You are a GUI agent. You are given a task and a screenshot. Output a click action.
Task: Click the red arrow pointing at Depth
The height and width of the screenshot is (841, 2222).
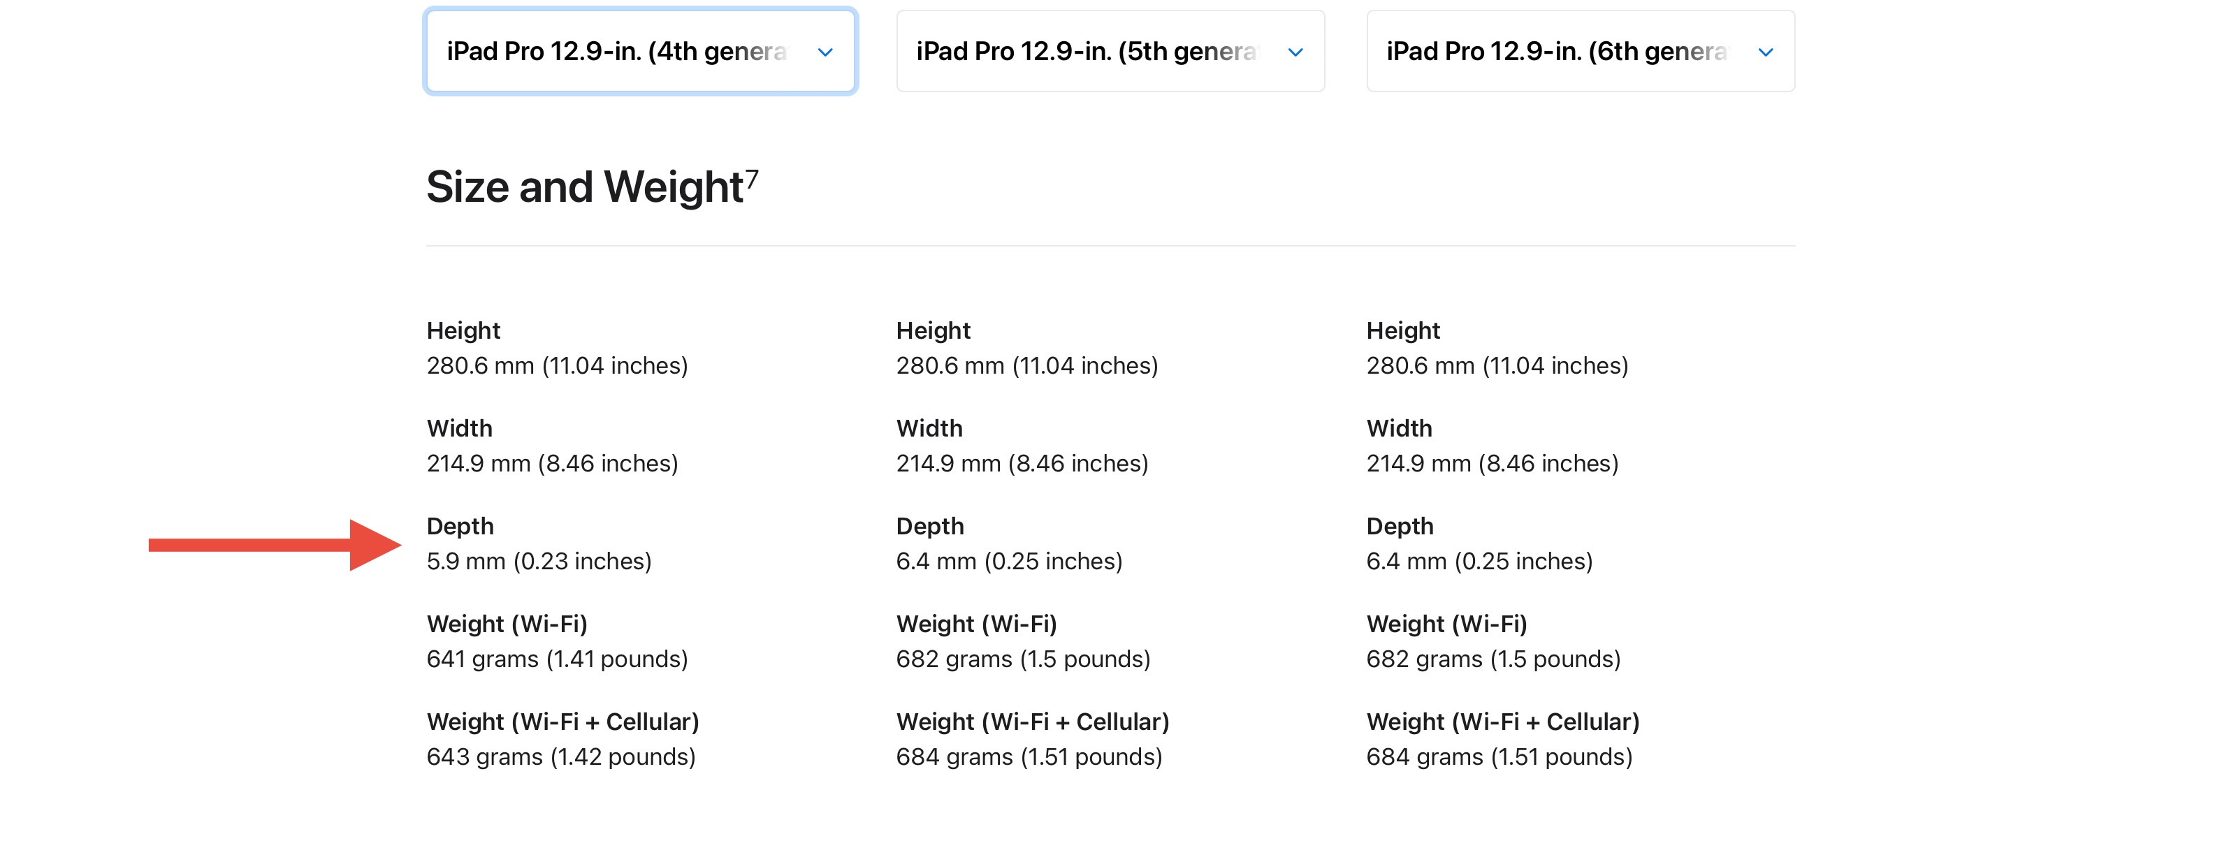pyautogui.click(x=275, y=544)
